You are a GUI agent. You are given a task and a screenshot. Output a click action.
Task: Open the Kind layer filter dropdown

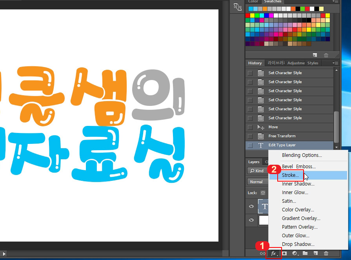click(x=257, y=171)
